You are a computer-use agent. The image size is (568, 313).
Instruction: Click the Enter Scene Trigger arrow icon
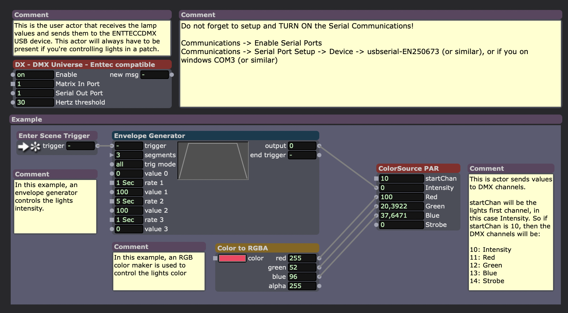(x=23, y=146)
